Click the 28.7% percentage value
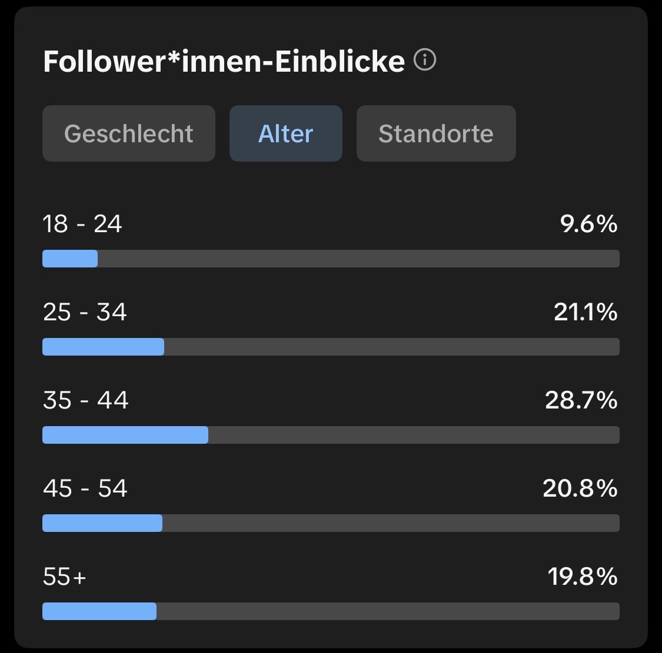This screenshot has width=662, height=653. (x=581, y=400)
